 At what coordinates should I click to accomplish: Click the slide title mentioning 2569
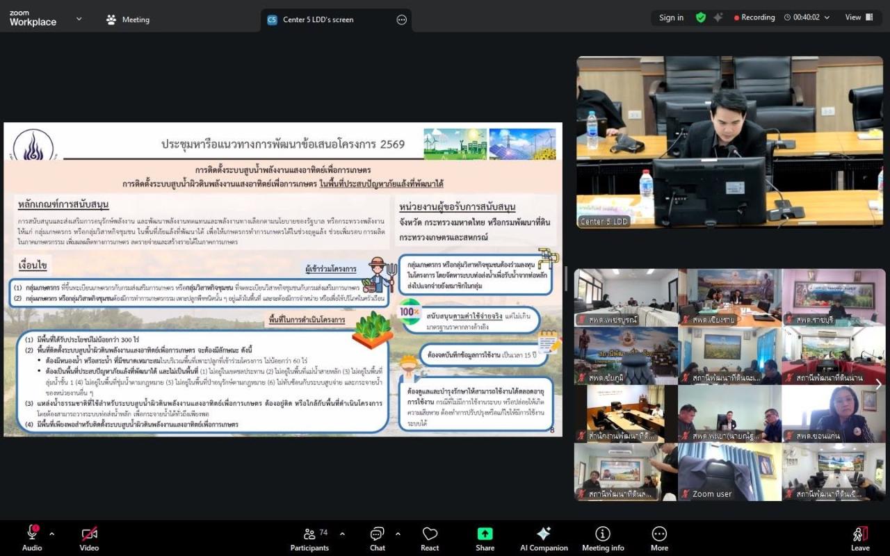click(x=283, y=144)
